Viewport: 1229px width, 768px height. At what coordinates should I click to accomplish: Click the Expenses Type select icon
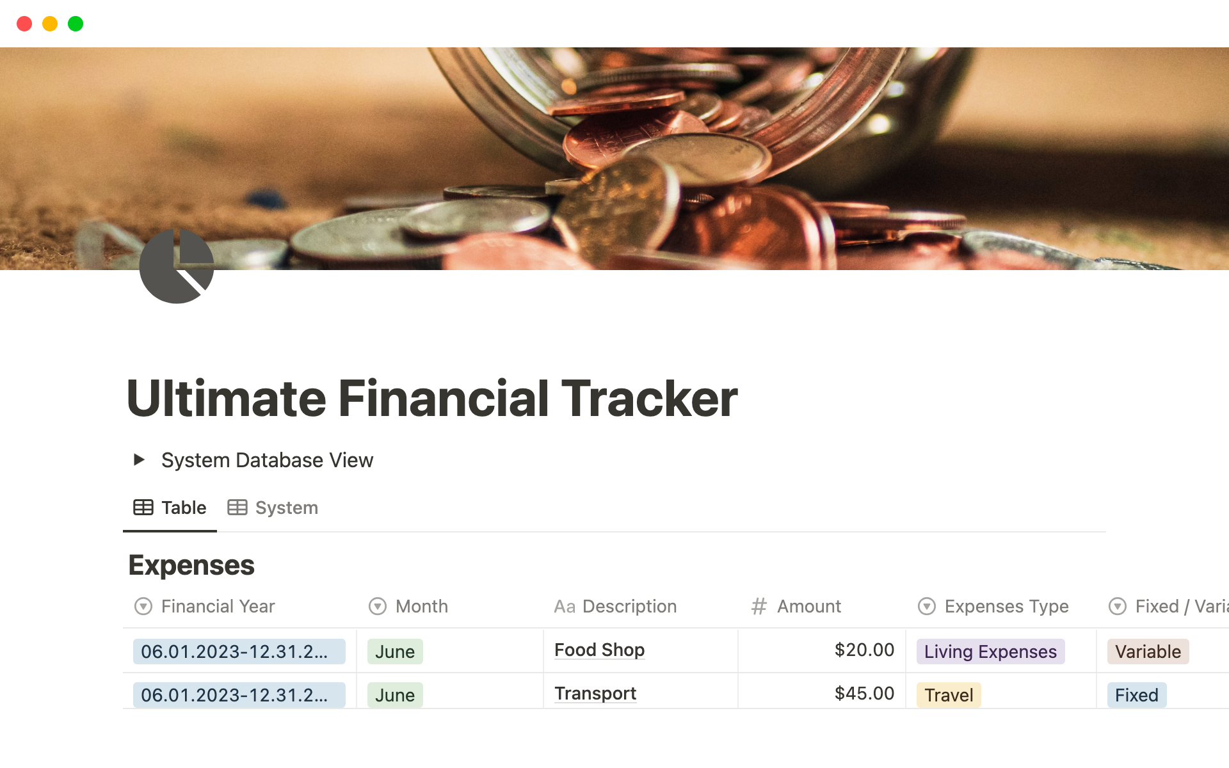[926, 606]
